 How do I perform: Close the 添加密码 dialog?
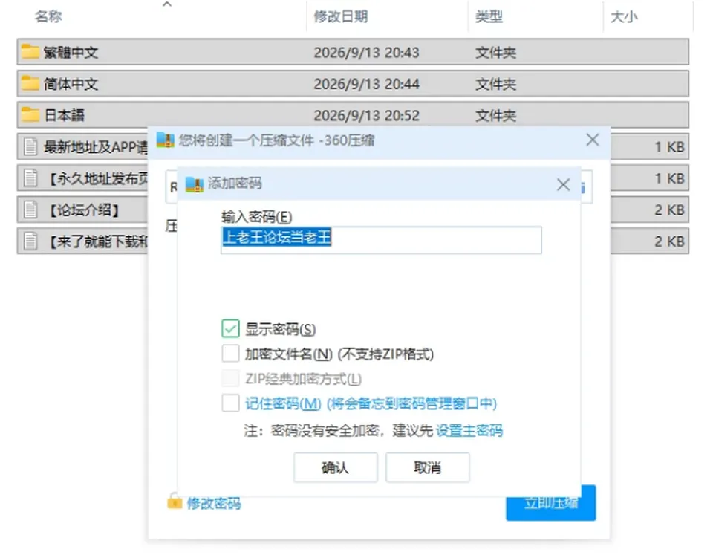click(564, 184)
